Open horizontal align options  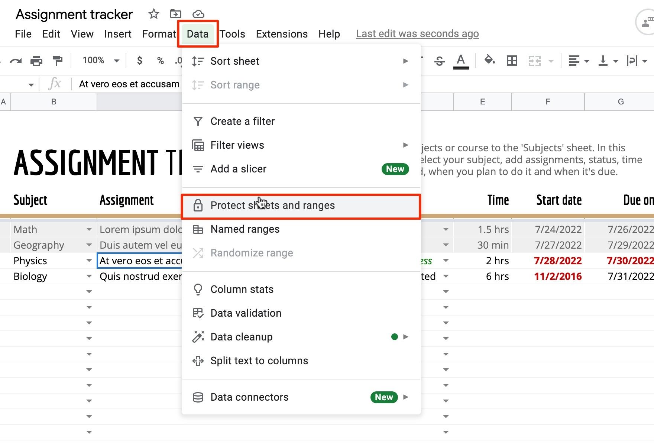579,61
